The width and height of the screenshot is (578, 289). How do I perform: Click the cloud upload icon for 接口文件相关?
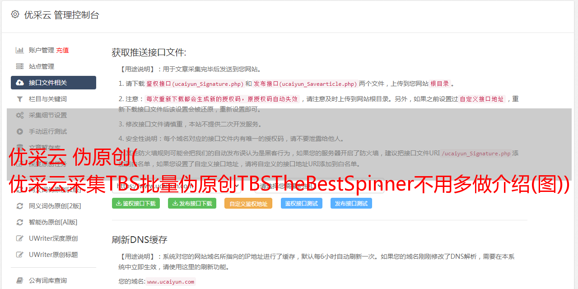pyautogui.click(x=20, y=83)
